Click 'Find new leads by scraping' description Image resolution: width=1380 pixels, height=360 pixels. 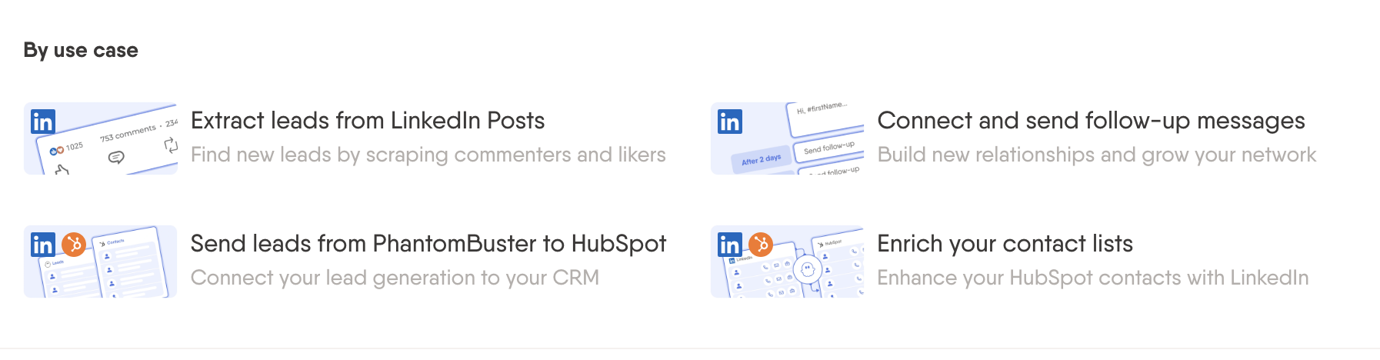coord(428,155)
